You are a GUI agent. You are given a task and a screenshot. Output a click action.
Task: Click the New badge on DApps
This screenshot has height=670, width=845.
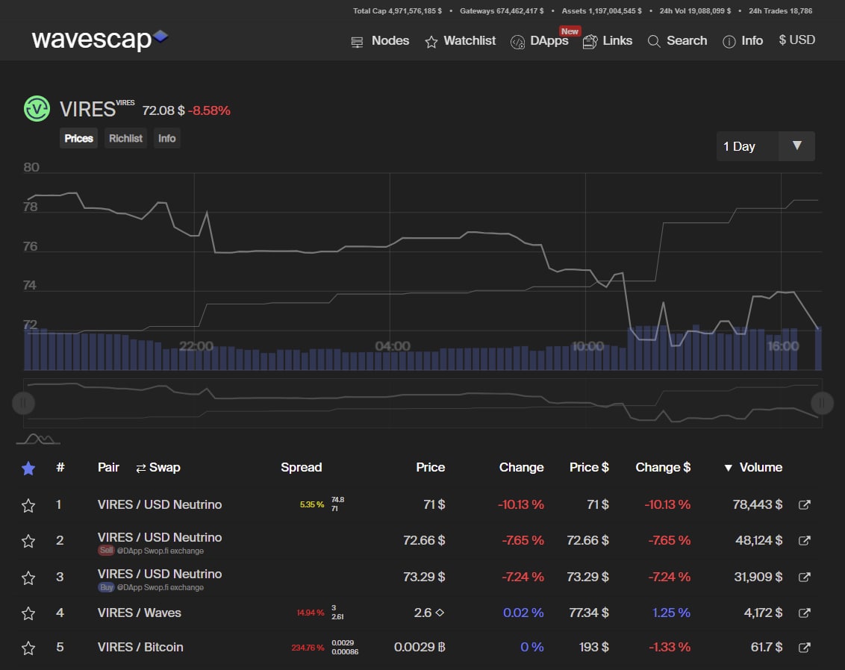coord(570,31)
